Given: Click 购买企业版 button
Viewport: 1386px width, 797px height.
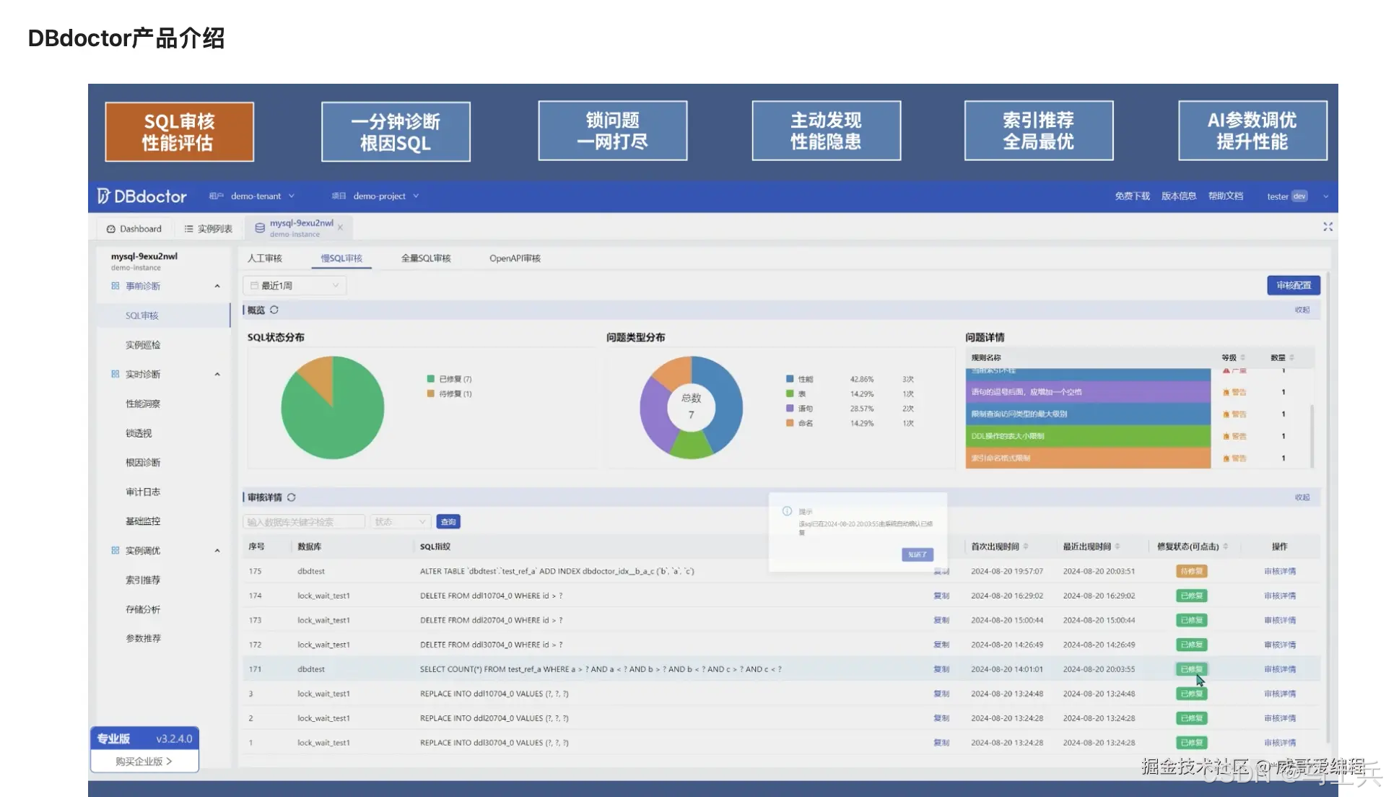Looking at the screenshot, I should [x=144, y=761].
